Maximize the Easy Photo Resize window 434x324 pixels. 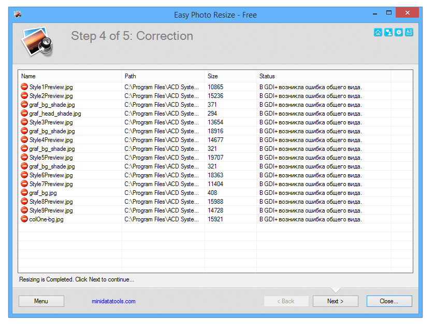pos(389,13)
